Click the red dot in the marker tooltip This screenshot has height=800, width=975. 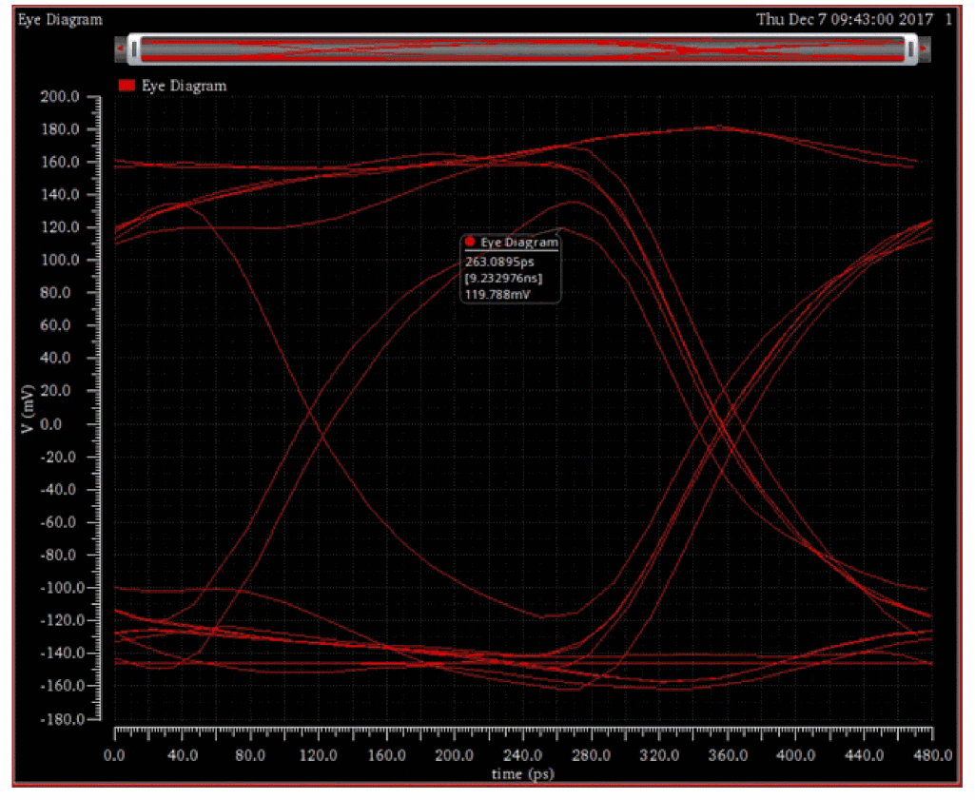click(470, 242)
